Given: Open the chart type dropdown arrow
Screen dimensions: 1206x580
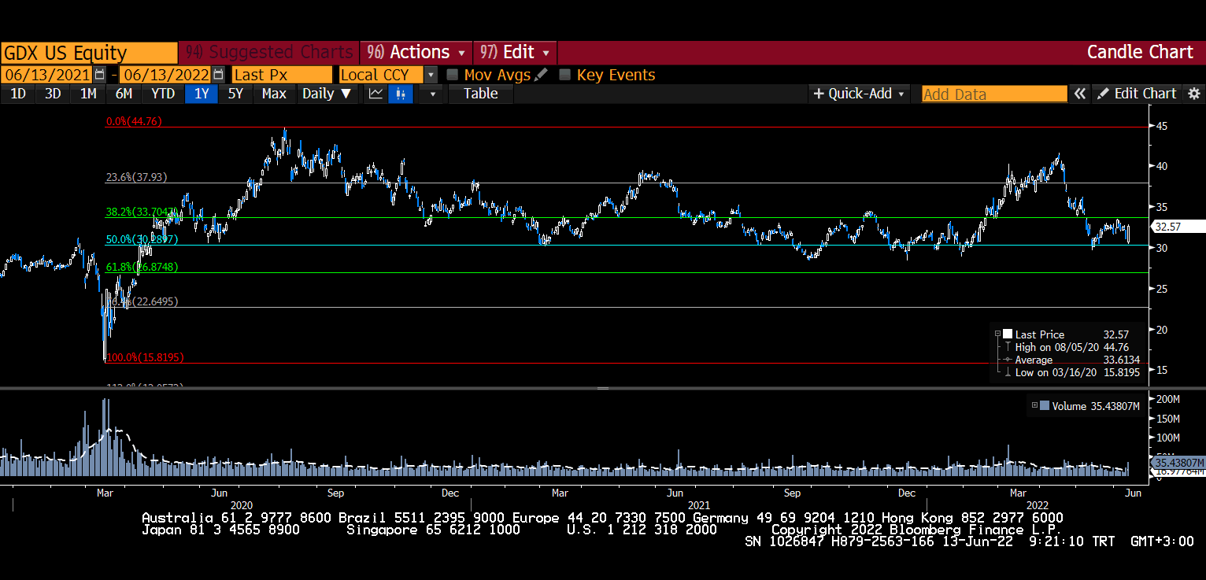Looking at the screenshot, I should (431, 94).
